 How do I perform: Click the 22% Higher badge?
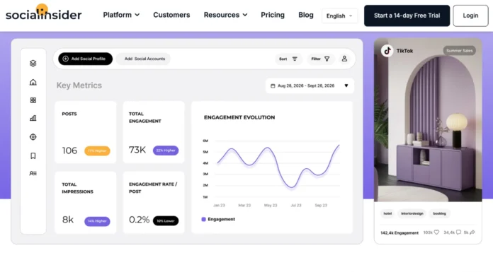[x=166, y=150]
